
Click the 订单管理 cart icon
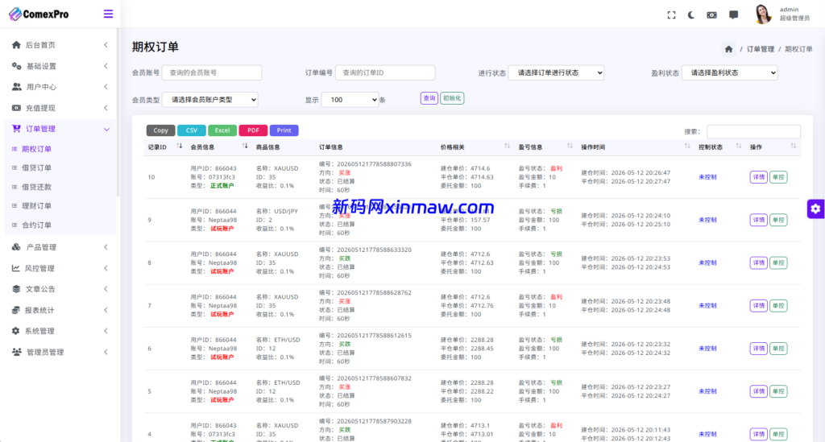click(16, 128)
